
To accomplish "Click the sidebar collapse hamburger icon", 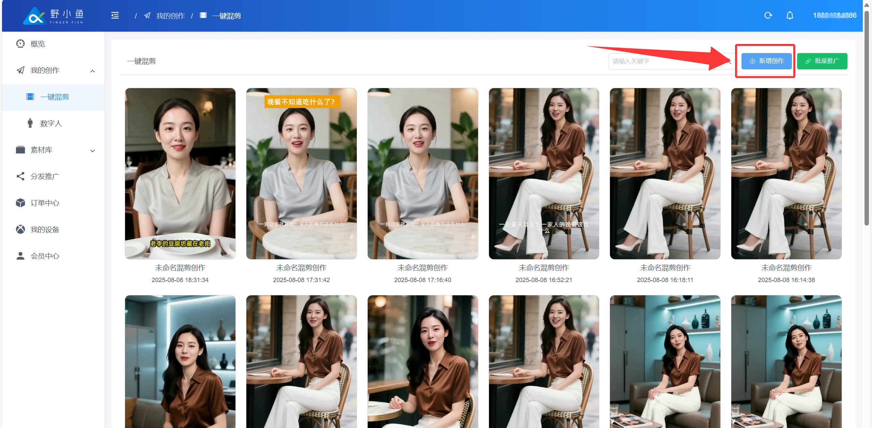I will (x=115, y=16).
